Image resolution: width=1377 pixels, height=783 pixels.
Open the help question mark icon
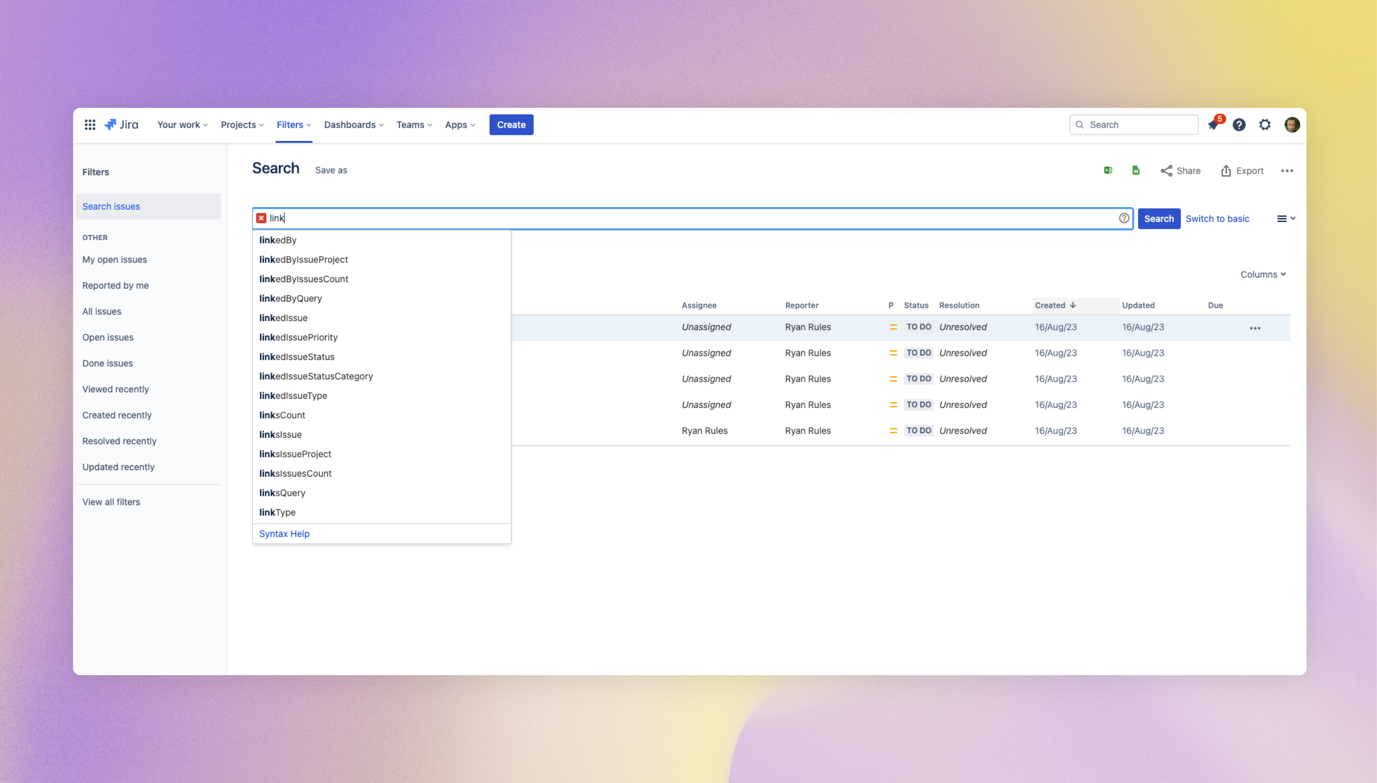tap(1239, 125)
